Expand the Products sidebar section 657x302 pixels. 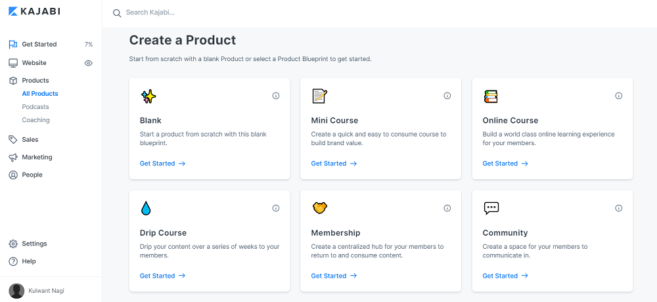click(x=35, y=80)
